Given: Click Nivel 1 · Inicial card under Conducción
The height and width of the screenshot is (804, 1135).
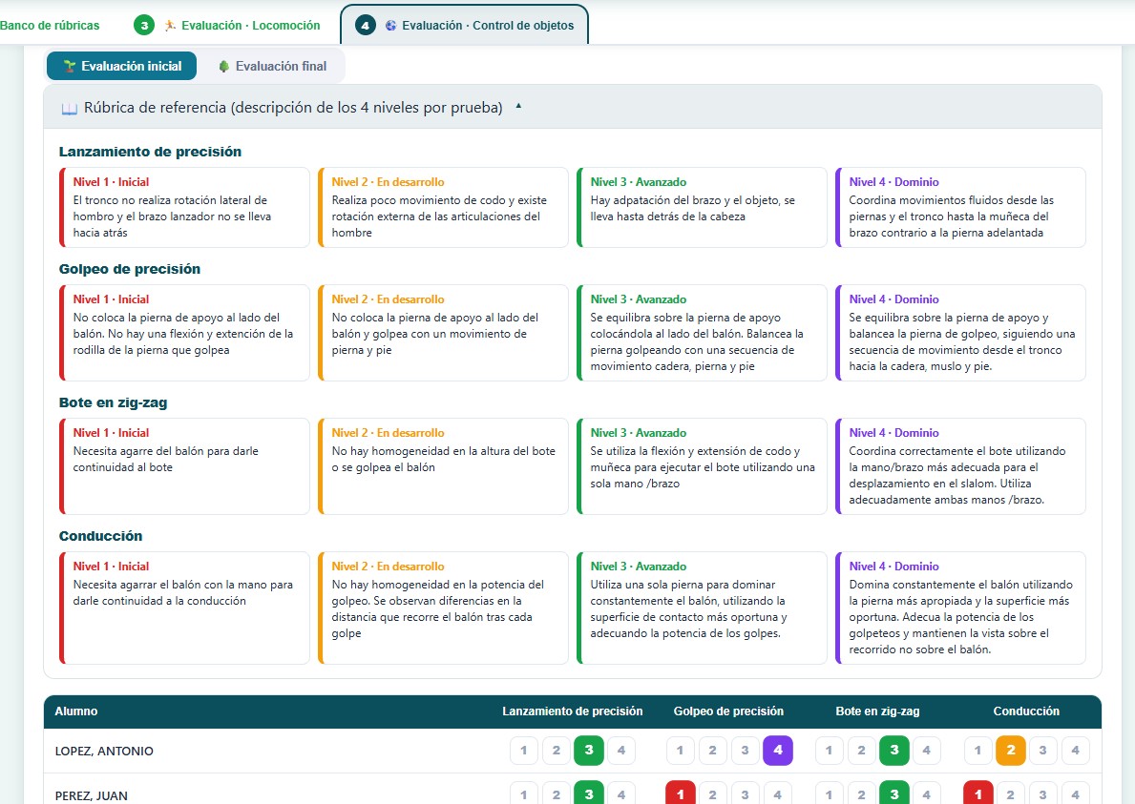Looking at the screenshot, I should pos(184,608).
